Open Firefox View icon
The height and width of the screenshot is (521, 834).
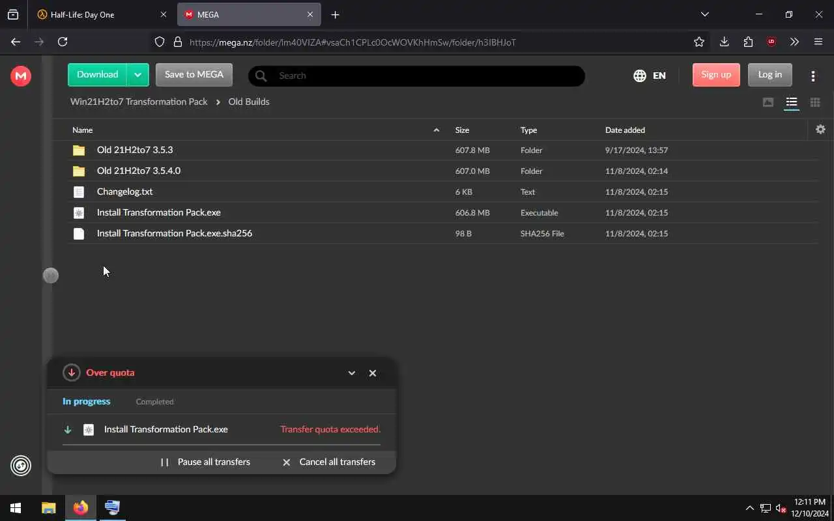13,14
